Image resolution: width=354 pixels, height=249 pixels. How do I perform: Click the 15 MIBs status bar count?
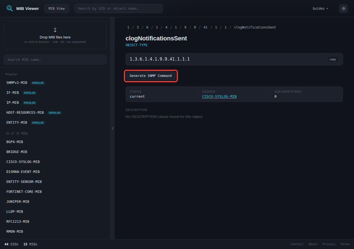pos(30,244)
